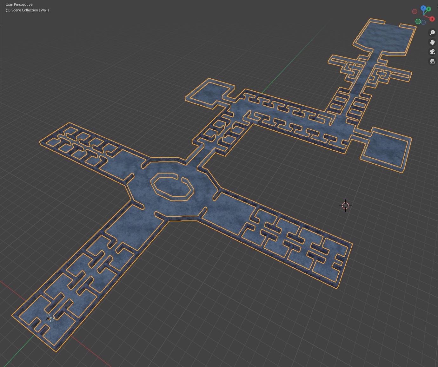438x367 pixels.
Task: Toggle the camera view button
Action: [x=432, y=52]
